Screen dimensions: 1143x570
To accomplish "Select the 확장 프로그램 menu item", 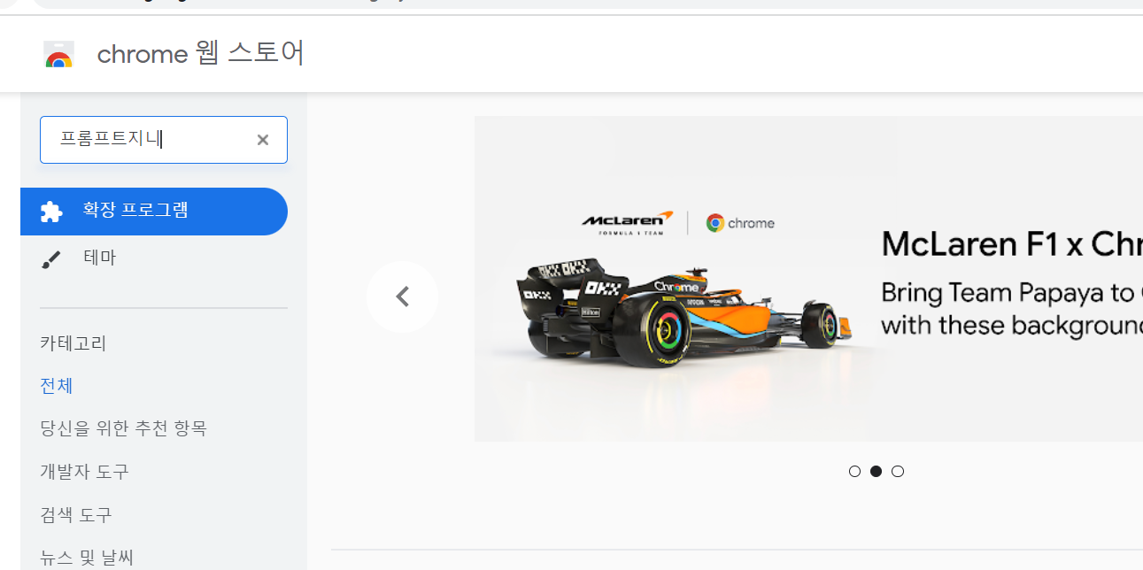I will tap(154, 212).
